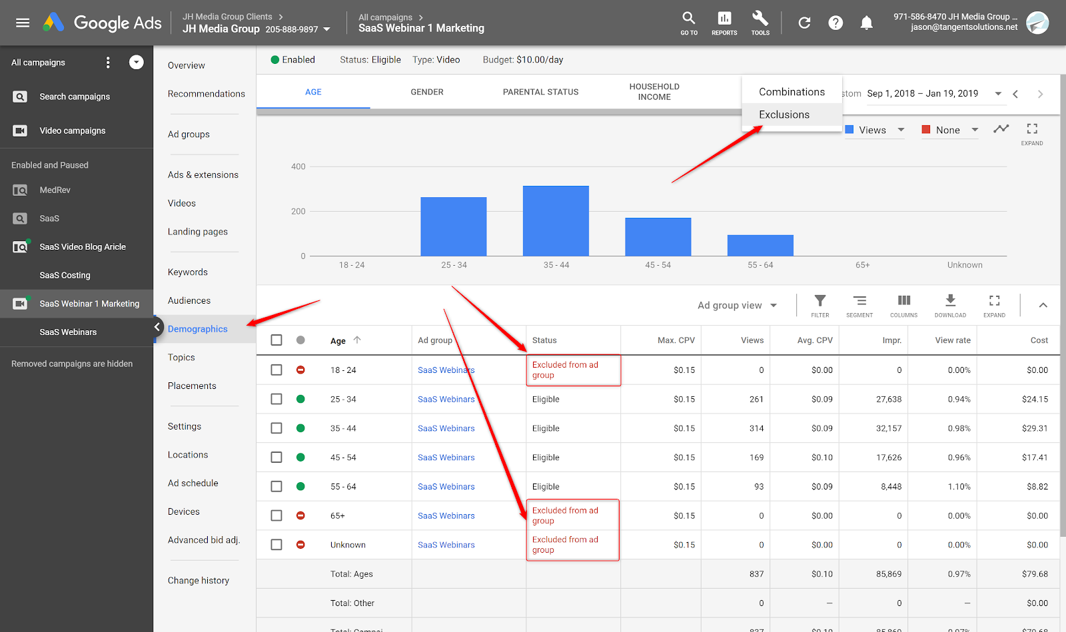Check the box for 25 - 34 row

click(x=276, y=399)
